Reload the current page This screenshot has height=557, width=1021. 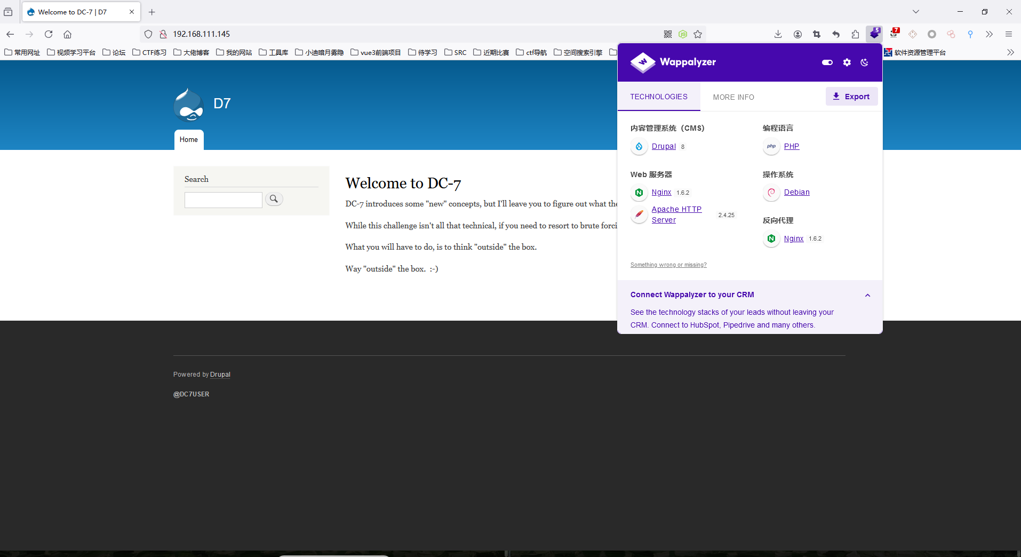(x=49, y=34)
